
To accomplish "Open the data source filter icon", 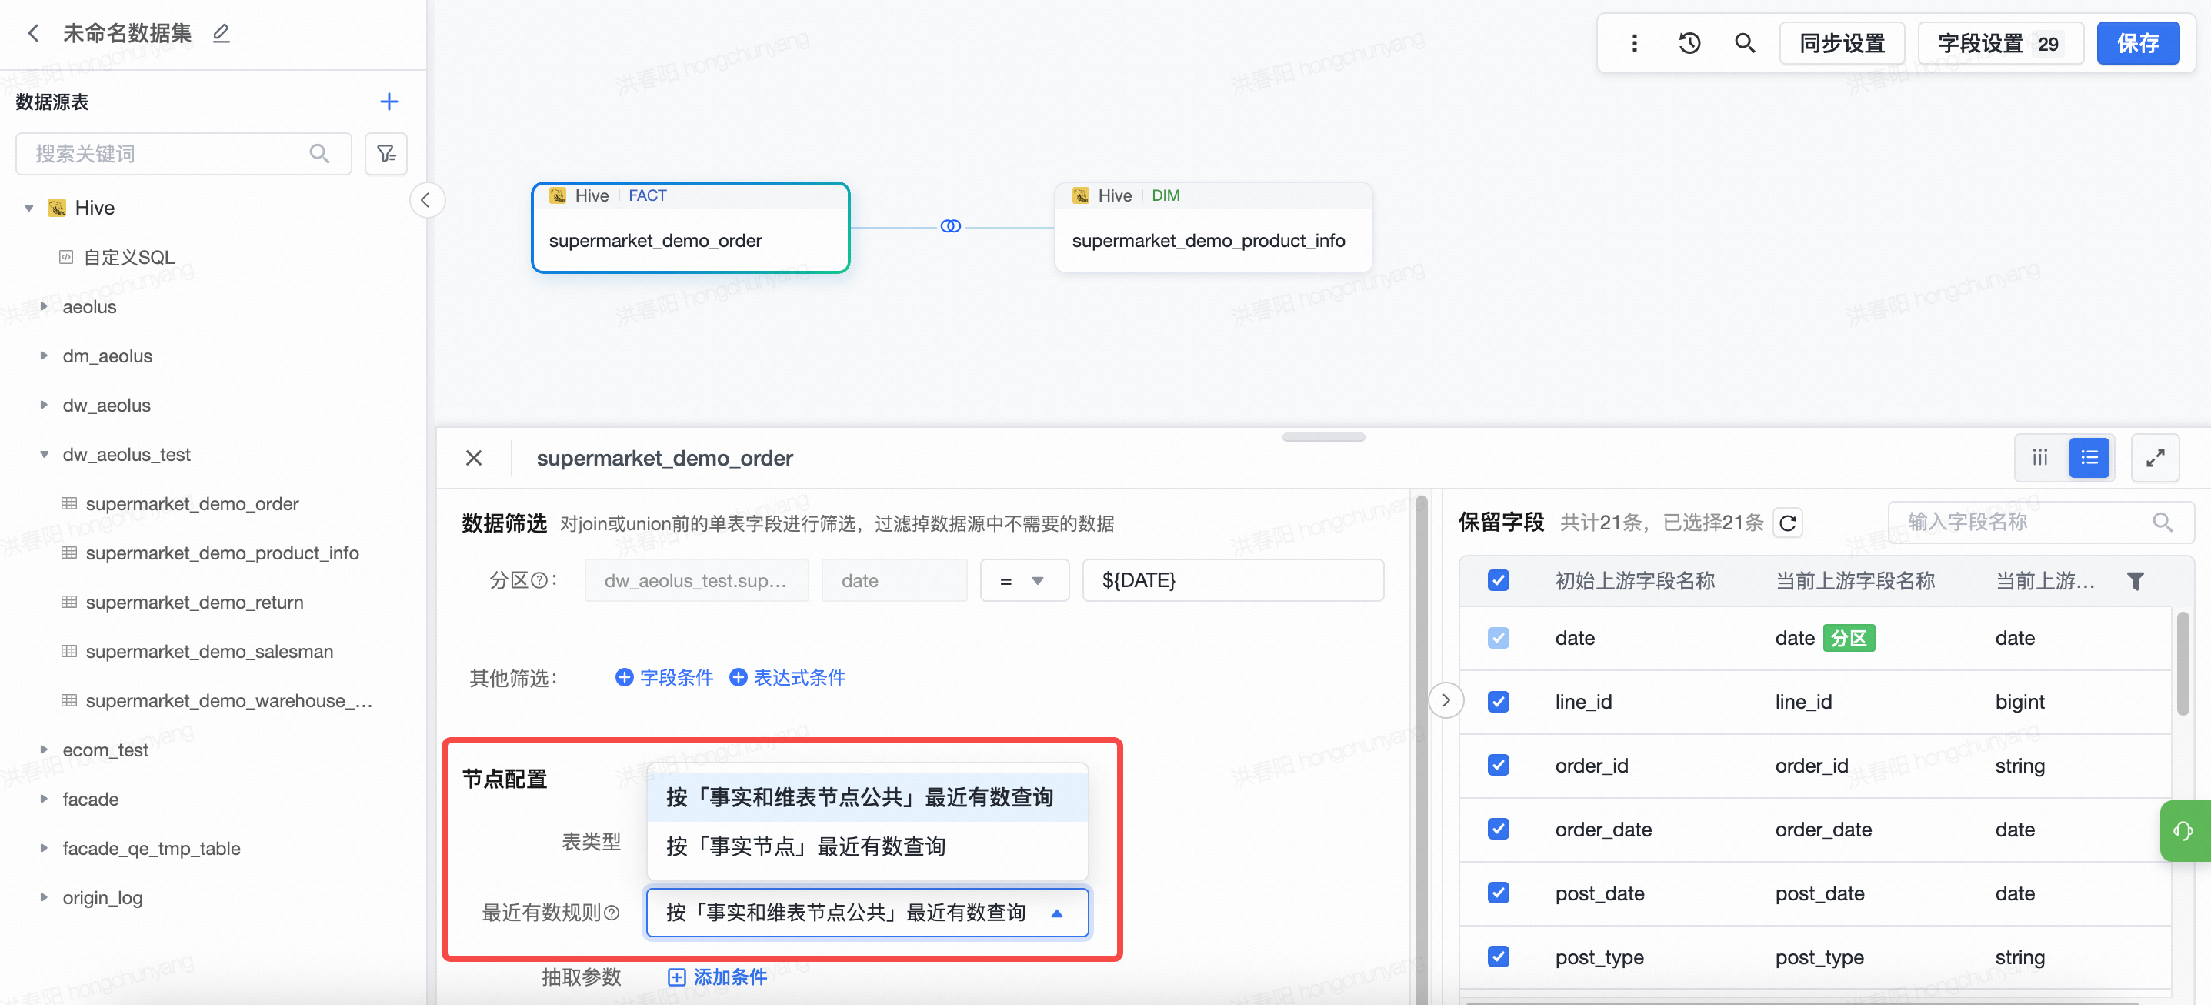I will tap(385, 154).
